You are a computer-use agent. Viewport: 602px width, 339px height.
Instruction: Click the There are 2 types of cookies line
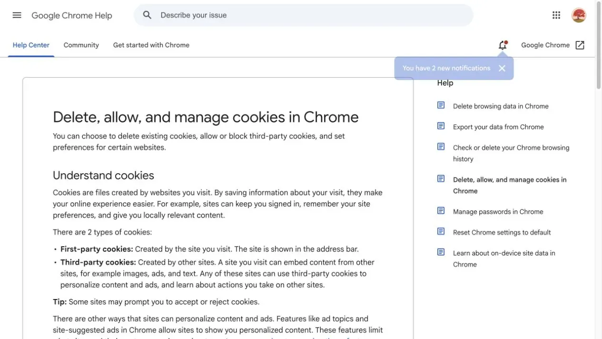(x=102, y=232)
